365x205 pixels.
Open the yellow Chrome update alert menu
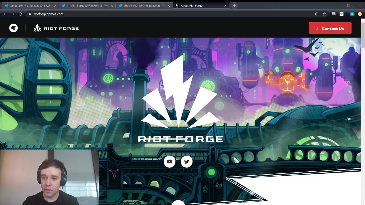pos(360,14)
